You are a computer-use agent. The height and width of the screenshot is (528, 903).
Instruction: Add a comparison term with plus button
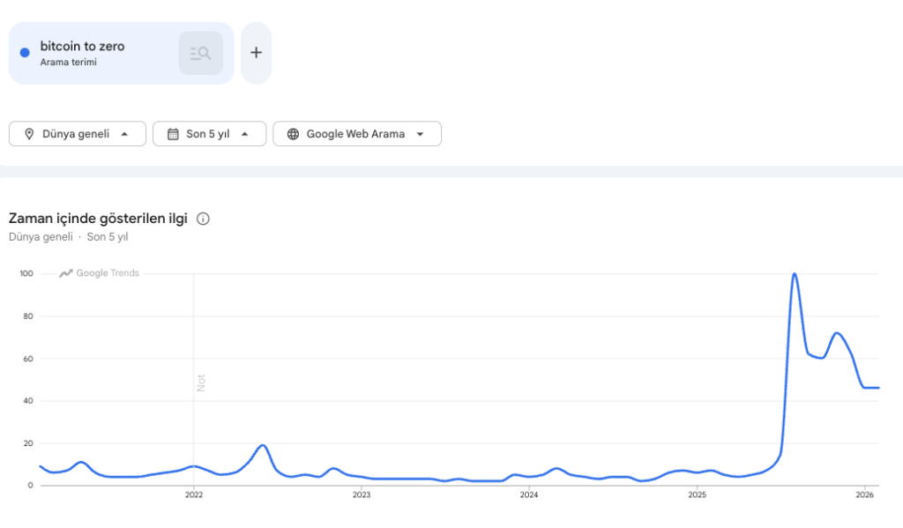(x=256, y=53)
